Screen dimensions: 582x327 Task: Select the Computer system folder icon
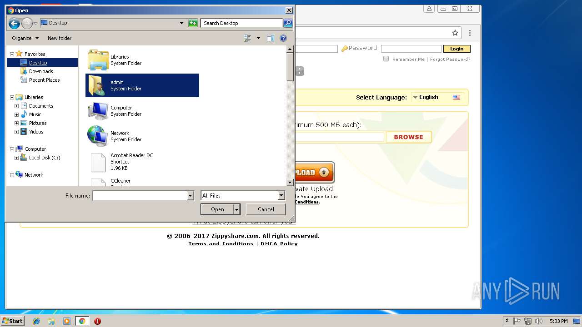pos(98,111)
